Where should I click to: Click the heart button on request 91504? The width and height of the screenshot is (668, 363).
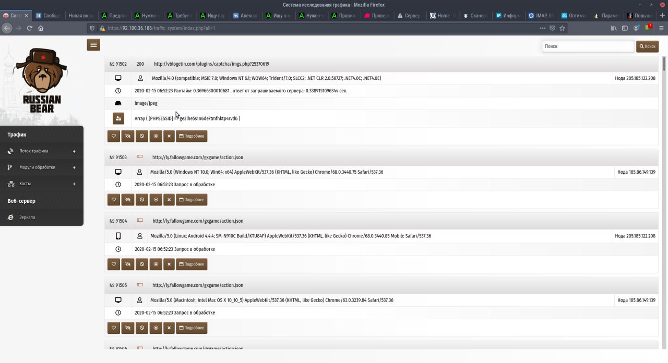tap(114, 264)
